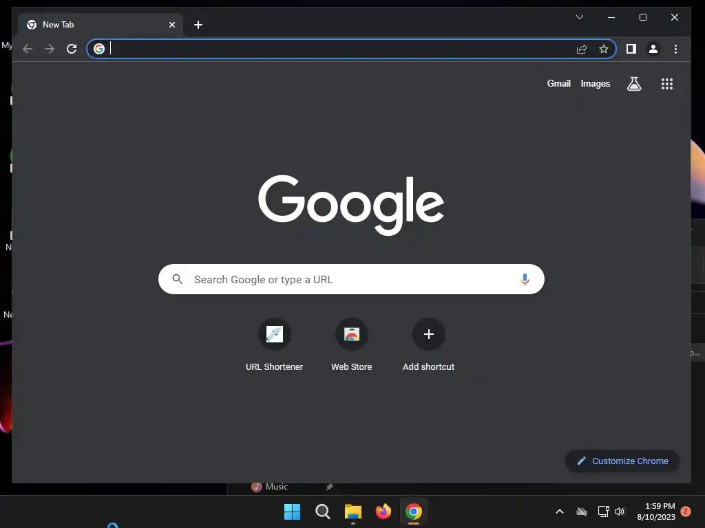The image size is (705, 528).
Task: Share this page via address bar icon
Action: pos(581,49)
